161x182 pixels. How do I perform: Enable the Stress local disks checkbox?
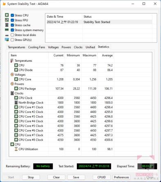tap(12, 35)
